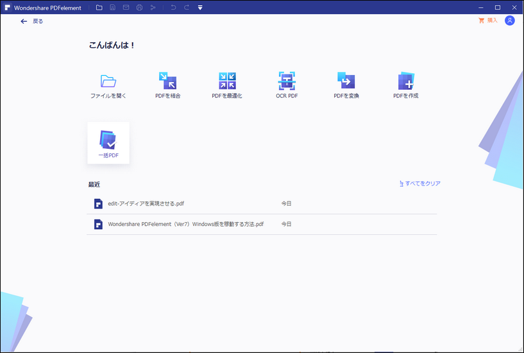Open the ファイルを開く folder icon

[108, 82]
